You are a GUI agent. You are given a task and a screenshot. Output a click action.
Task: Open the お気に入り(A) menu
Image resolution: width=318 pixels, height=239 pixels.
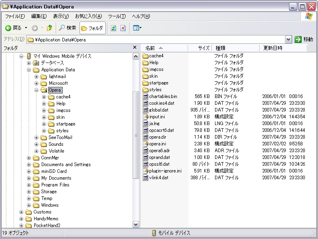point(88,16)
